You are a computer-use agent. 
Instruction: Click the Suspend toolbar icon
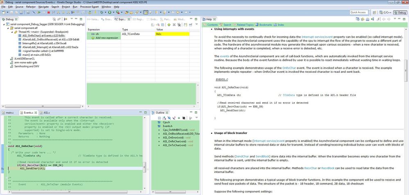pyautogui.click(x=43, y=12)
